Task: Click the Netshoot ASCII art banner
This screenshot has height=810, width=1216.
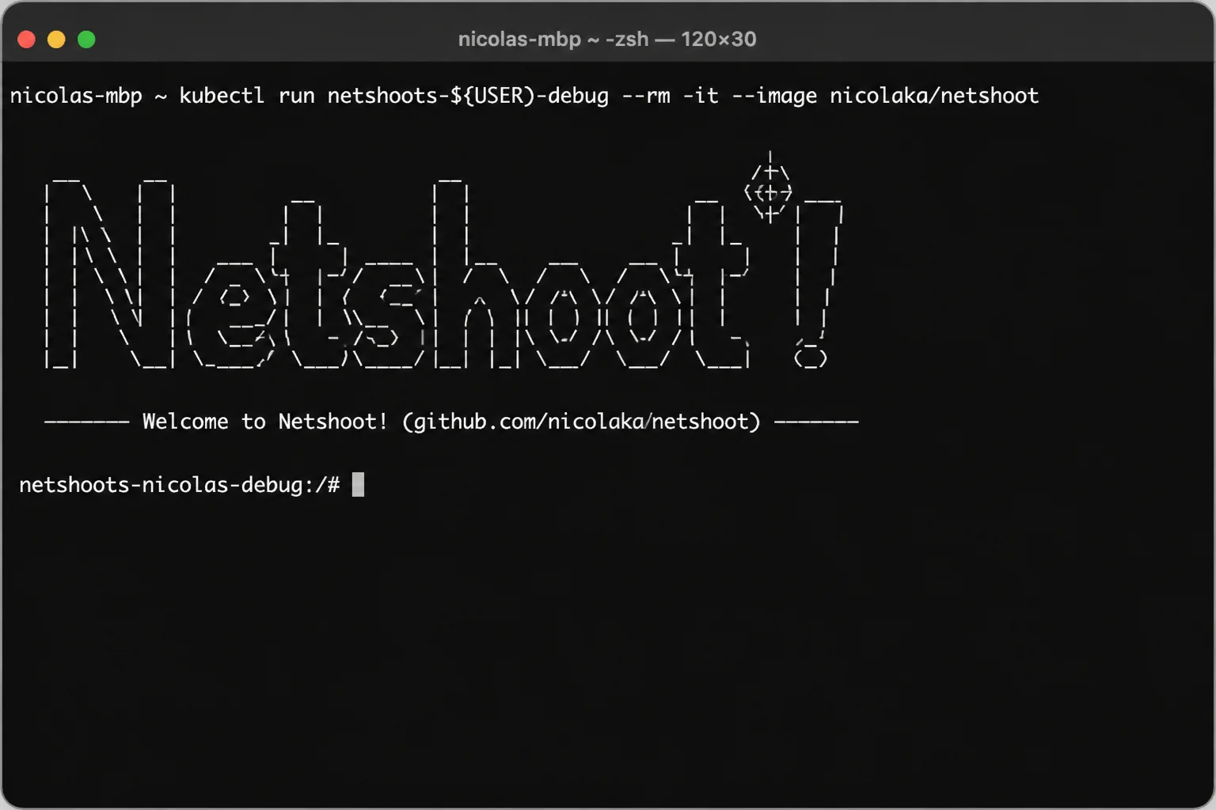Action: [x=443, y=261]
